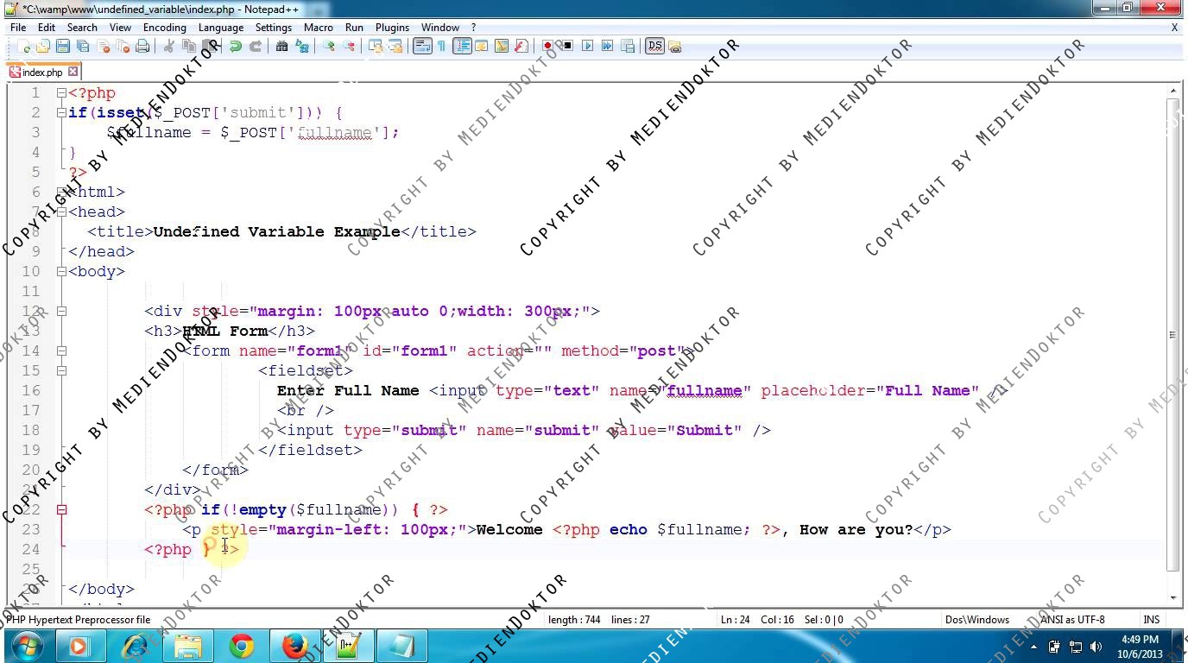Viewport: 1188px width, 663px height.
Task: Click the Stop recording macro icon
Action: click(567, 46)
